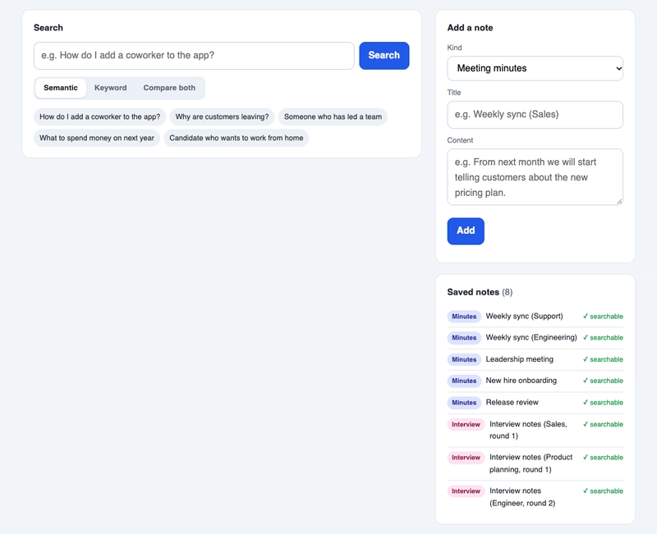Click the 'Release review' note title
The width and height of the screenshot is (657, 534).
[x=512, y=403]
